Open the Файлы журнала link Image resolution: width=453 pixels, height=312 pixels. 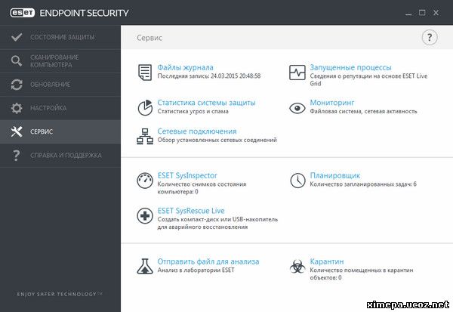tap(185, 67)
